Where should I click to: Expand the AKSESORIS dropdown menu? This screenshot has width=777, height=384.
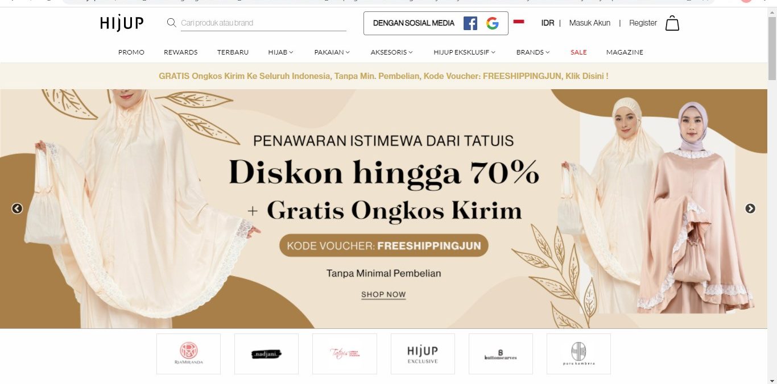click(x=391, y=52)
